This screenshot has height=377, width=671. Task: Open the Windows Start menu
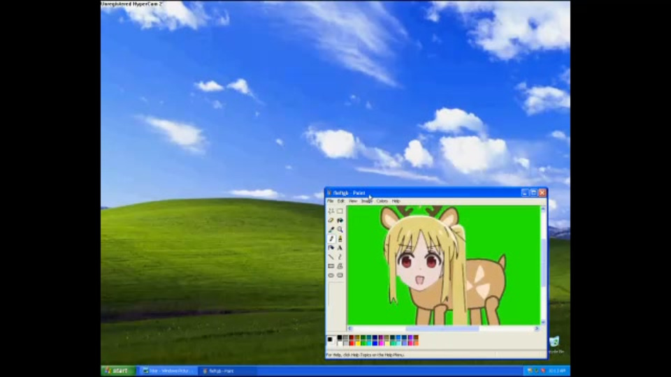click(118, 371)
